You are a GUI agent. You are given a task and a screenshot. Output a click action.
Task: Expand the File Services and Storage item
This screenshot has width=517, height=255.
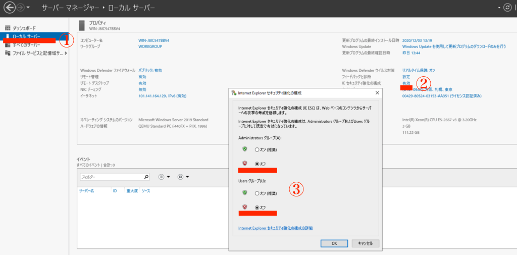[x=65, y=53]
